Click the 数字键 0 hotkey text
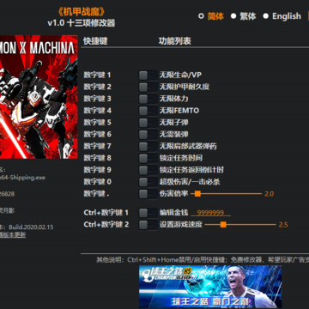This screenshot has width=309, height=309. pos(98,182)
